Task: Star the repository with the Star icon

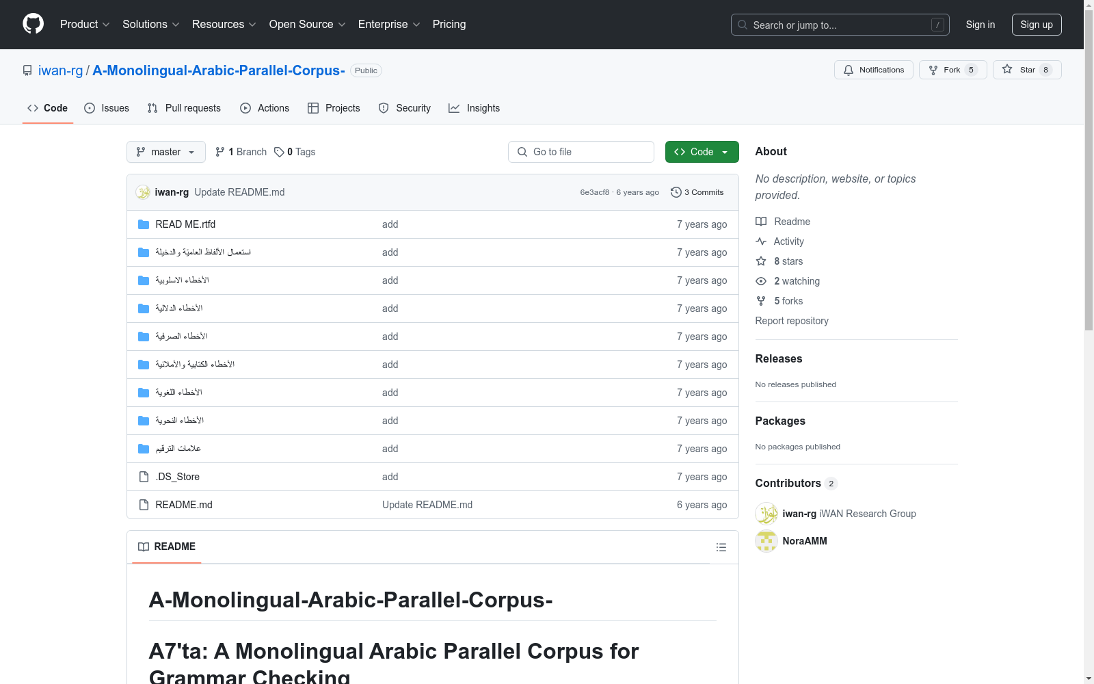Action: [x=1007, y=69]
